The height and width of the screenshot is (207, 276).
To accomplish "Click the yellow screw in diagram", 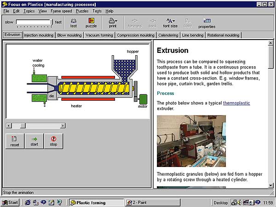I will click(x=94, y=88).
